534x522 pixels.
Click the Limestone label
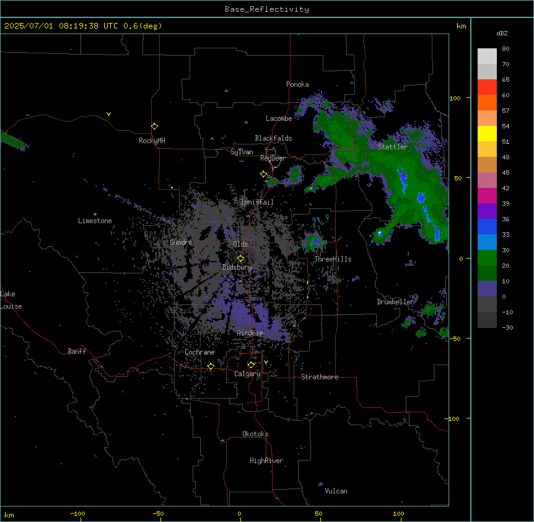click(95, 221)
